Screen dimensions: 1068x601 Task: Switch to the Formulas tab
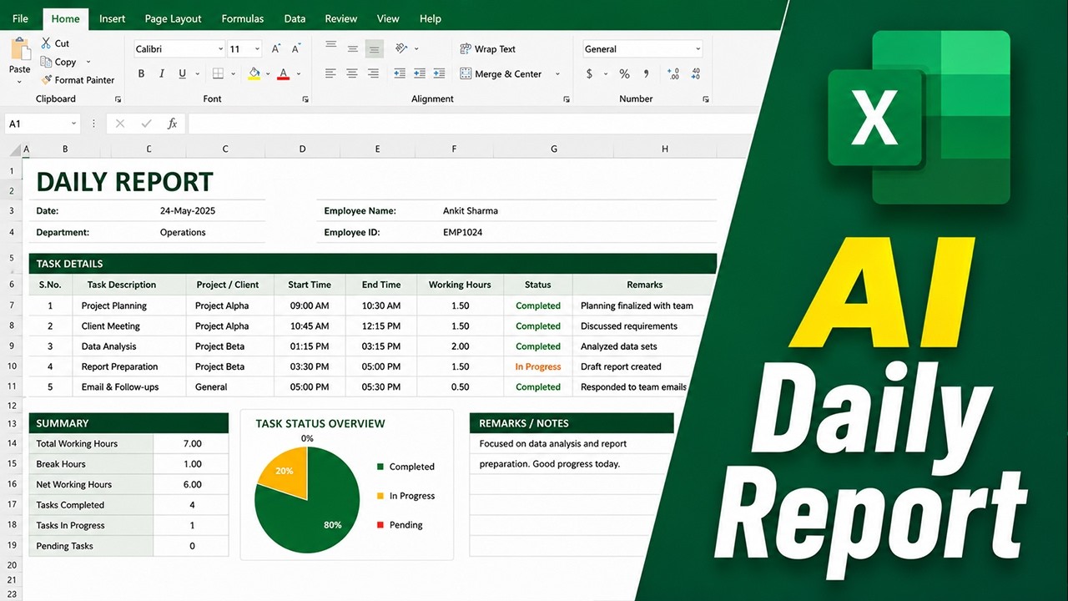point(243,18)
